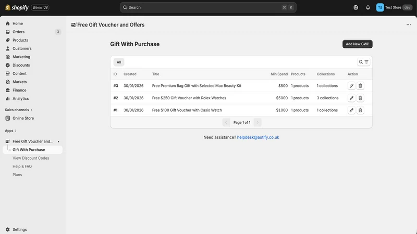The width and height of the screenshot is (417, 234).
Task: Click helpdesk@autify.co.uk email link
Action: [258, 137]
